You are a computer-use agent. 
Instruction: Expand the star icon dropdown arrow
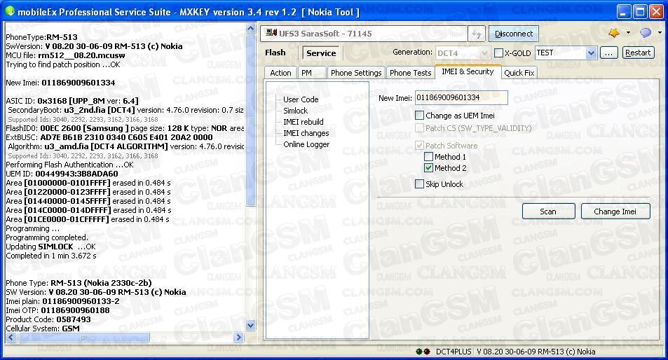tap(628, 33)
